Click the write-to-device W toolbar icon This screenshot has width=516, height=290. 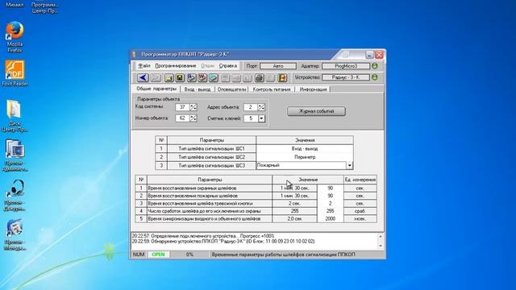click(202, 77)
